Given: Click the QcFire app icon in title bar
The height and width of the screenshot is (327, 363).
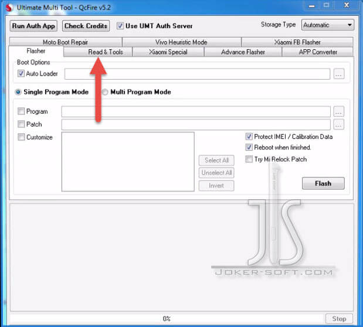Looking at the screenshot, I should click(9, 8).
